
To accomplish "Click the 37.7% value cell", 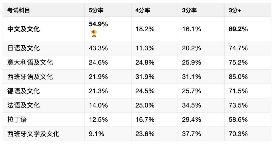I will tap(192, 134).
